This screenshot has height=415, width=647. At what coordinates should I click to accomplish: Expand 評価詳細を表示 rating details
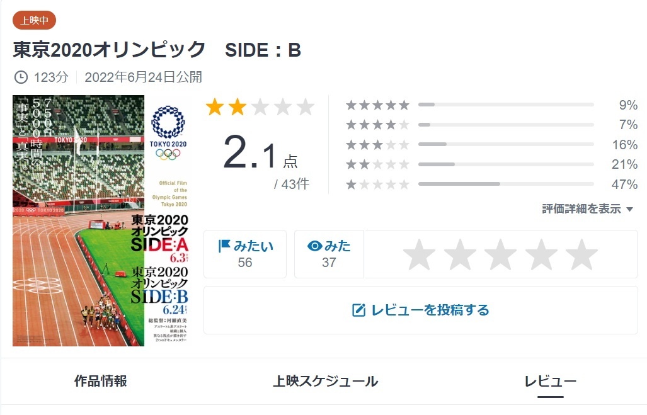[581, 209]
